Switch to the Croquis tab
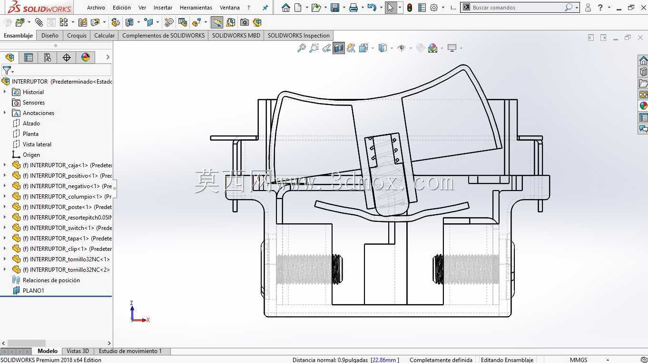The height and width of the screenshot is (363, 648). tap(77, 35)
